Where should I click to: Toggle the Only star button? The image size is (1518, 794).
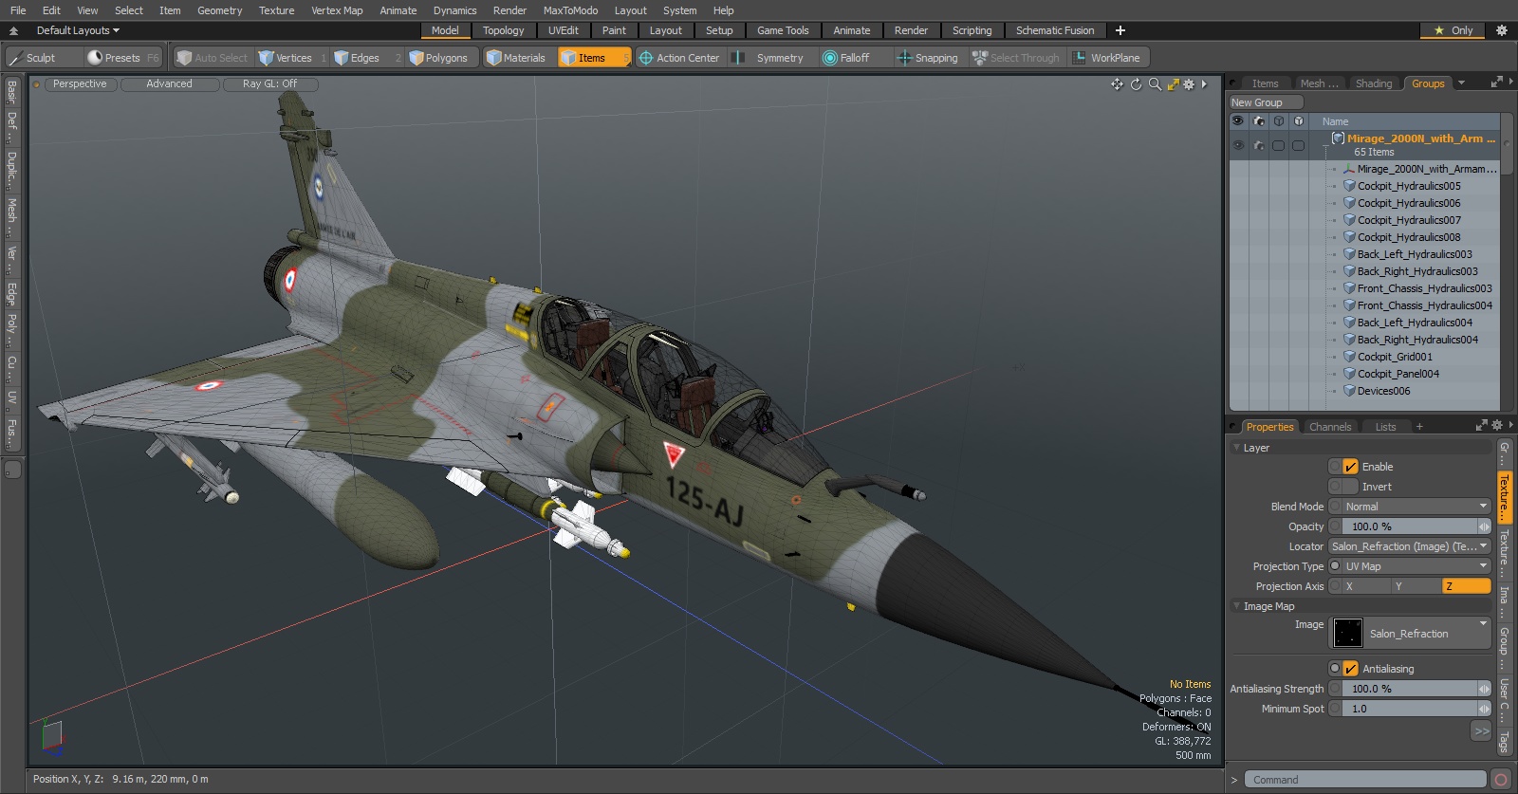[x=1454, y=30]
